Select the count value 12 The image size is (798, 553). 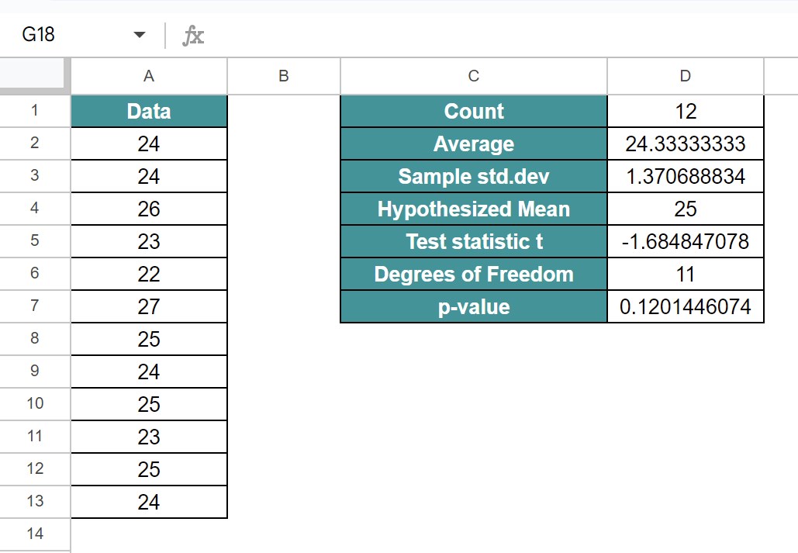[686, 111]
